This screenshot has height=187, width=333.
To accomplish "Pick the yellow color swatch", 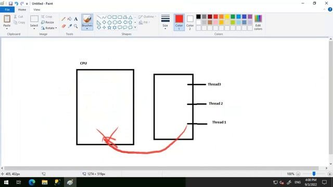I will (x=227, y=17).
